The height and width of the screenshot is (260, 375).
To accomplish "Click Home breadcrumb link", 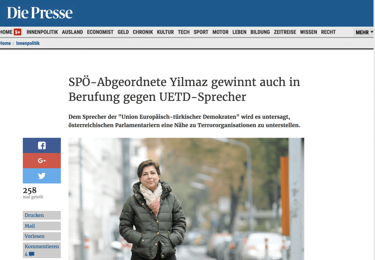I will click(x=5, y=43).
